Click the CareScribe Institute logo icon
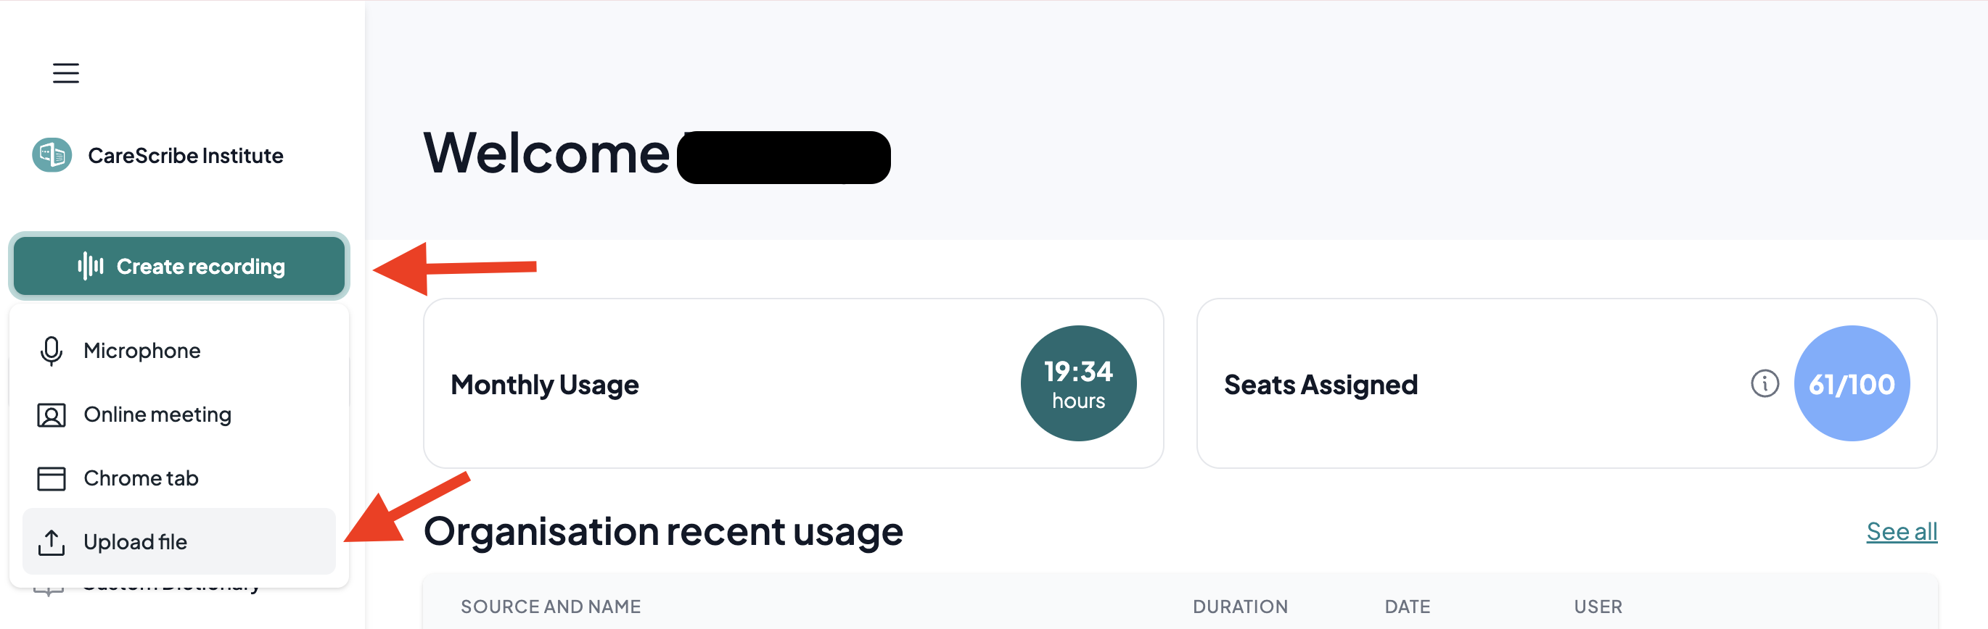This screenshot has height=629, width=1988. 52,155
